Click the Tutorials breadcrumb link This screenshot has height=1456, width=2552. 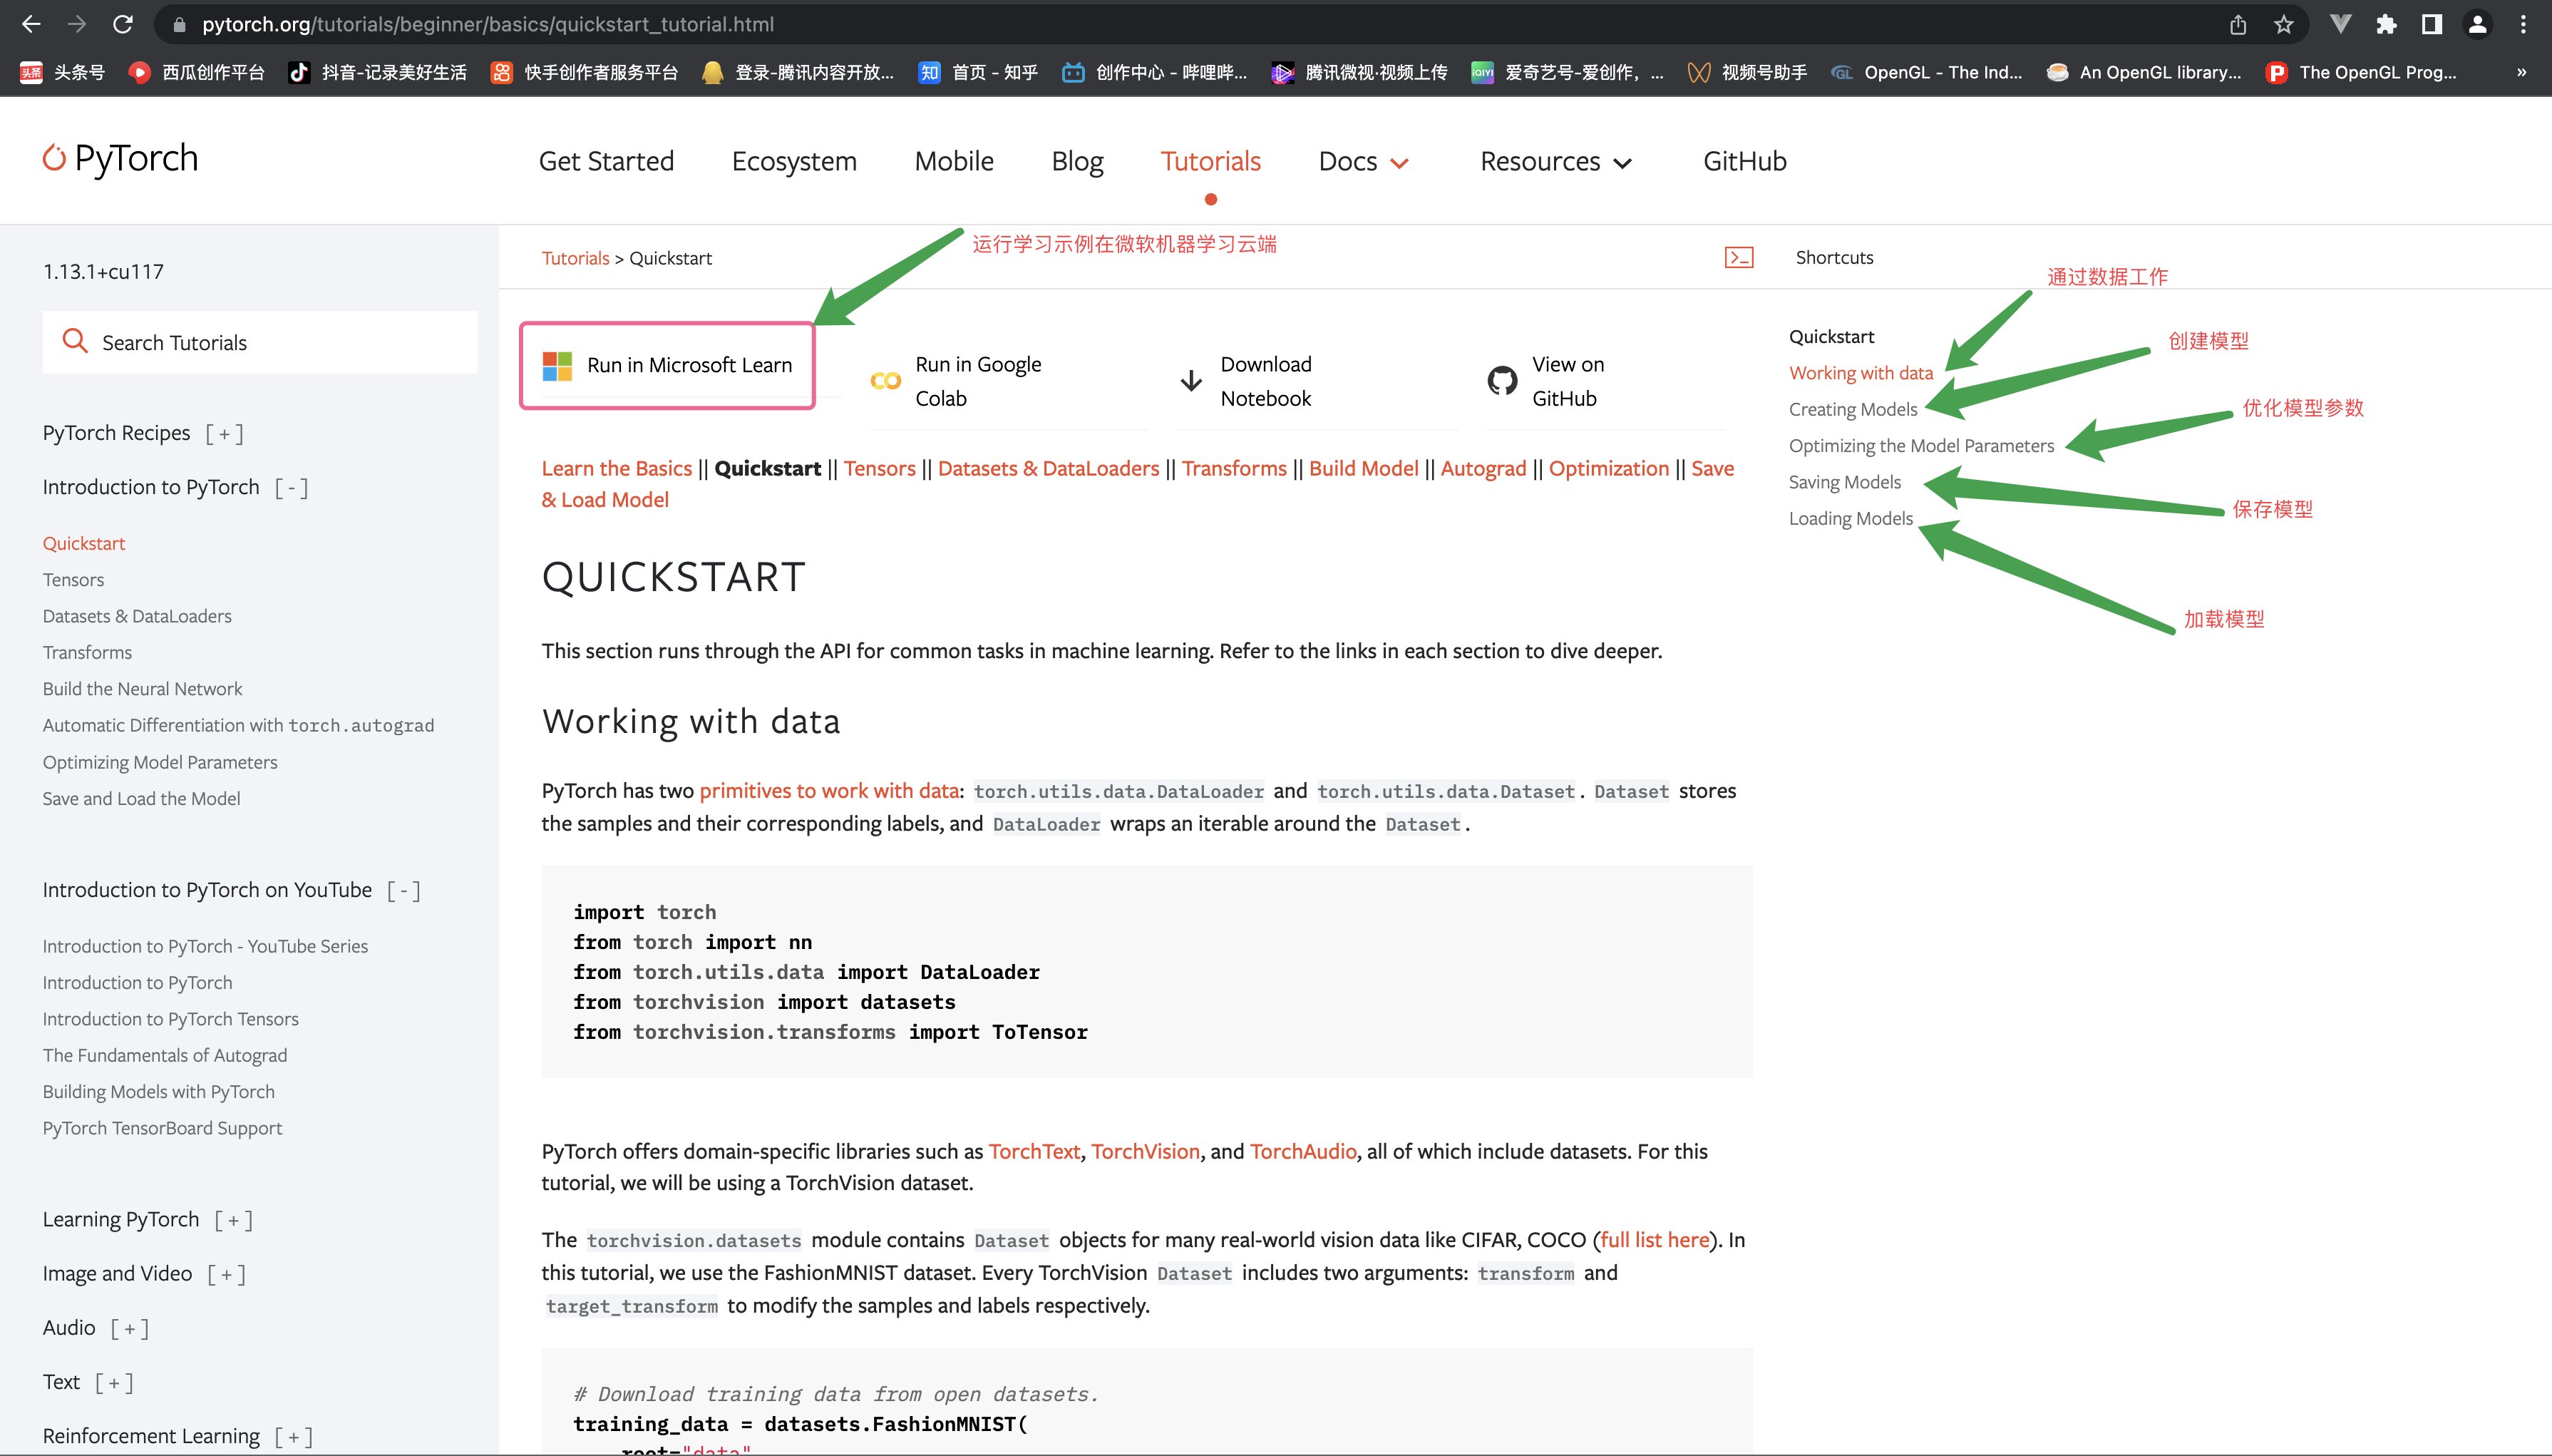click(x=575, y=258)
